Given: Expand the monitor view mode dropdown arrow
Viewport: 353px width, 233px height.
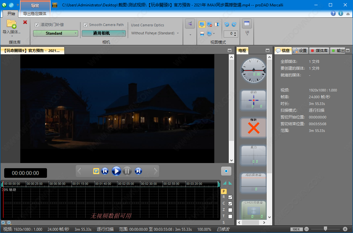Looking at the screenshot, I should [x=214, y=34].
